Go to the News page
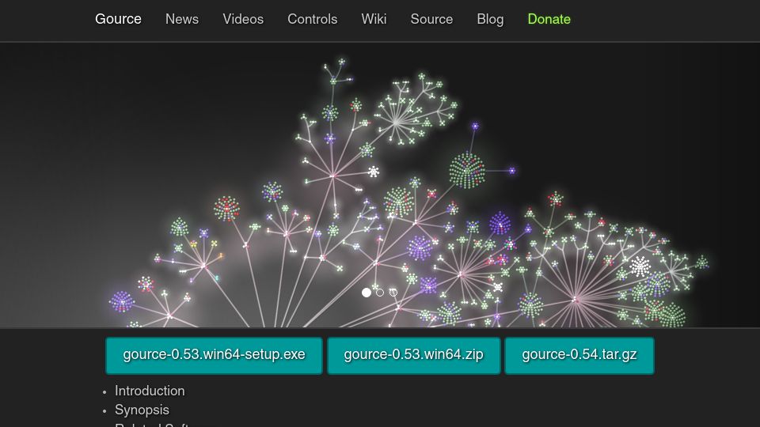 [182, 19]
